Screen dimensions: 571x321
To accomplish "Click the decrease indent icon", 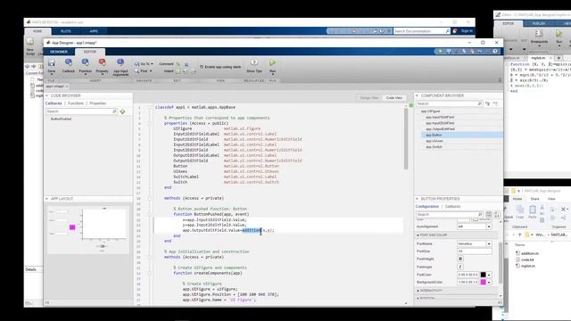I will (x=194, y=71).
